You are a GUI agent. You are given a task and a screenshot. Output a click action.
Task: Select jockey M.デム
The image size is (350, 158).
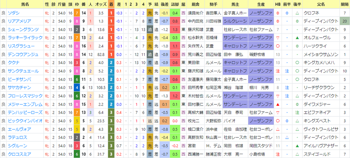coord(213,146)
